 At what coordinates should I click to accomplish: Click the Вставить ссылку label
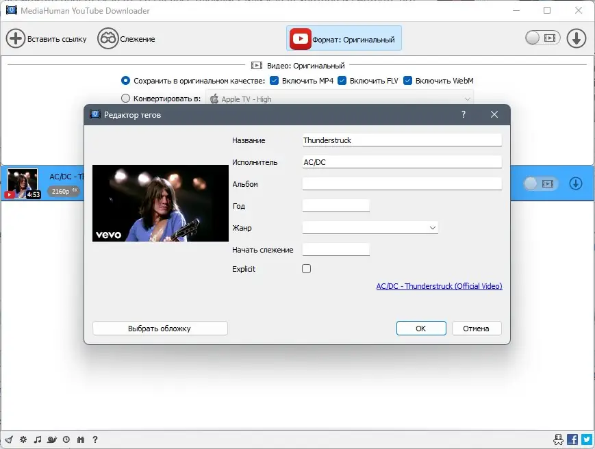(x=57, y=39)
